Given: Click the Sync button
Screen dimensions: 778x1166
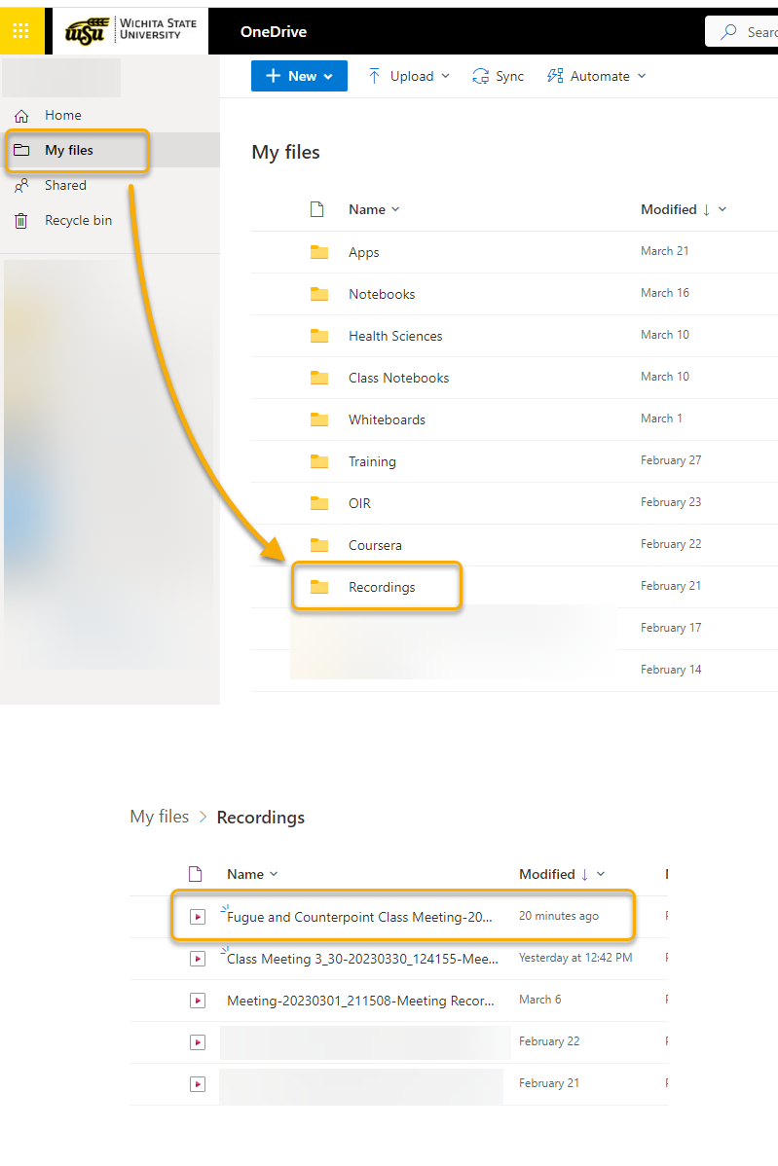Looking at the screenshot, I should coord(499,76).
